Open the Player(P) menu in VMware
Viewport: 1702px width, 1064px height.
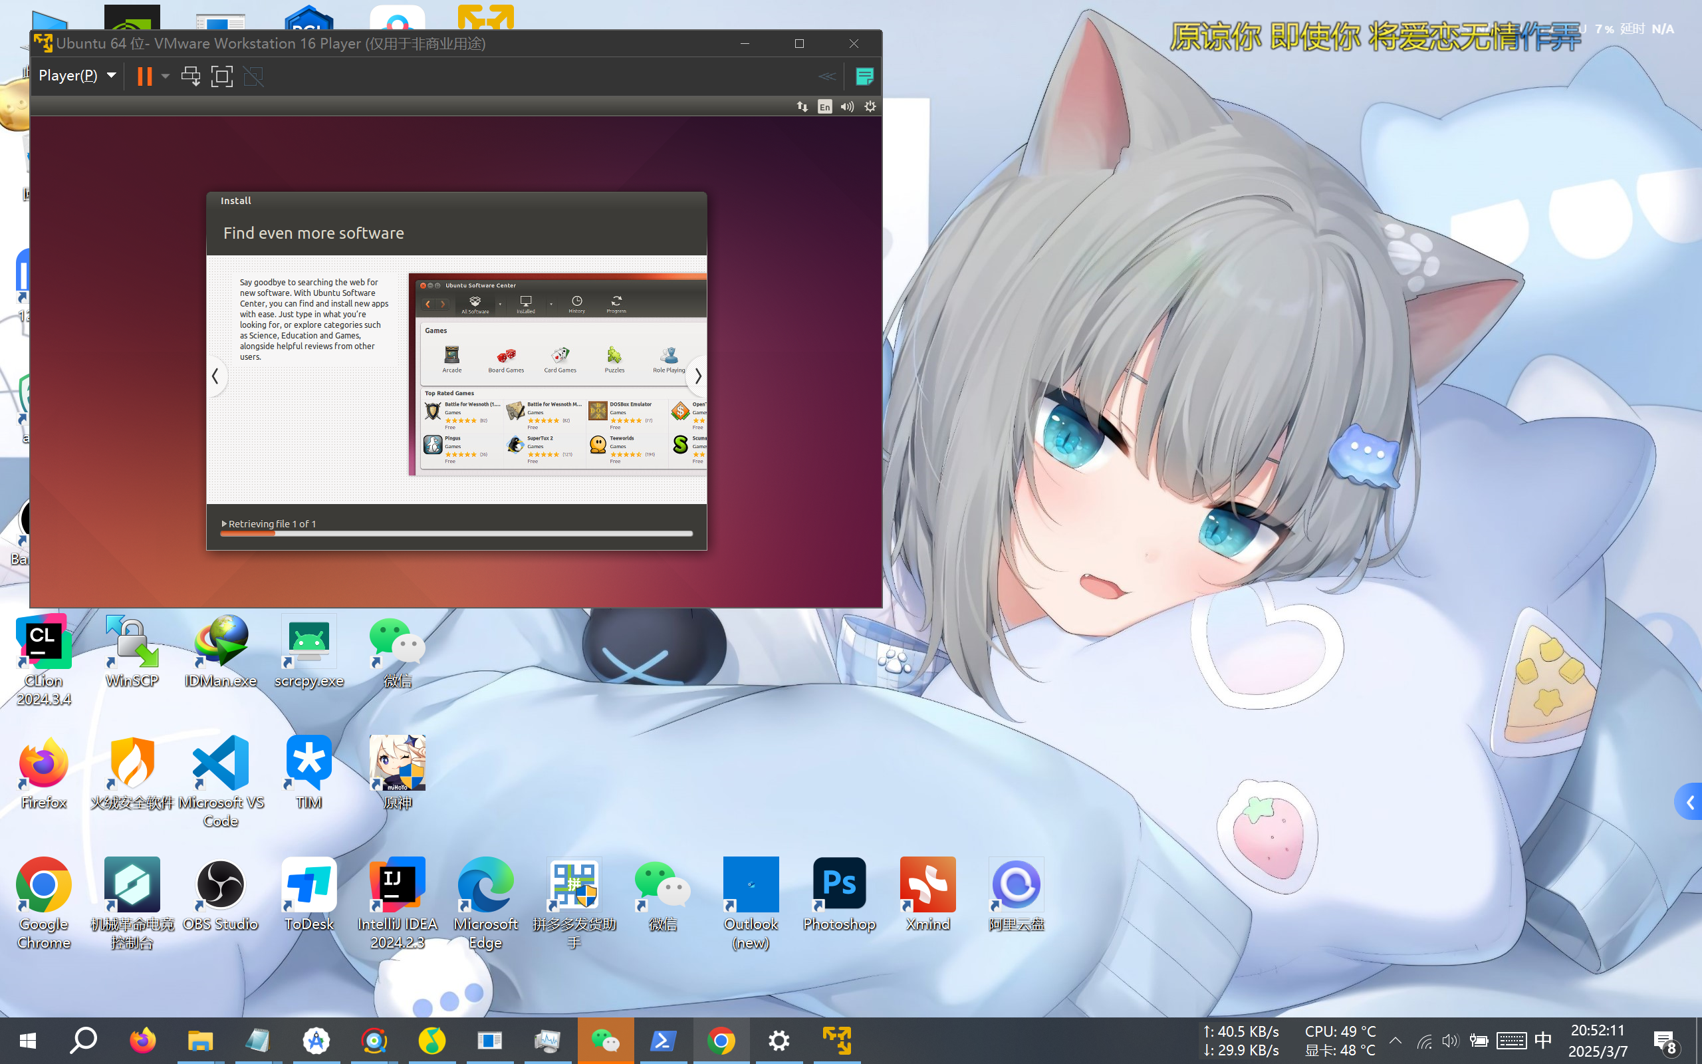pos(76,75)
